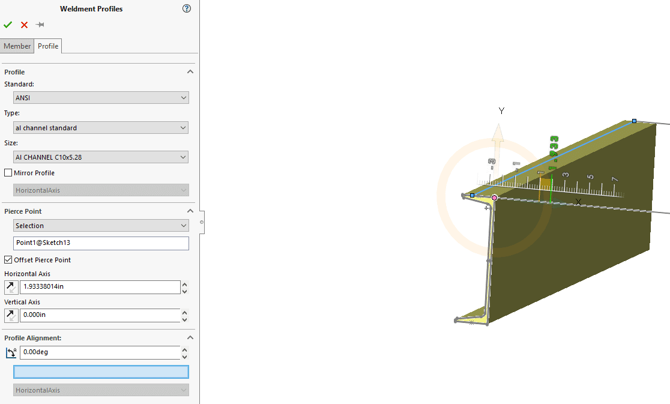
Task: Pin the Weldment Profiles panel open
Action: 40,25
